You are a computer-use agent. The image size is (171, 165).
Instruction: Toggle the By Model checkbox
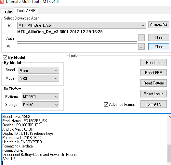click(x=5, y=57)
